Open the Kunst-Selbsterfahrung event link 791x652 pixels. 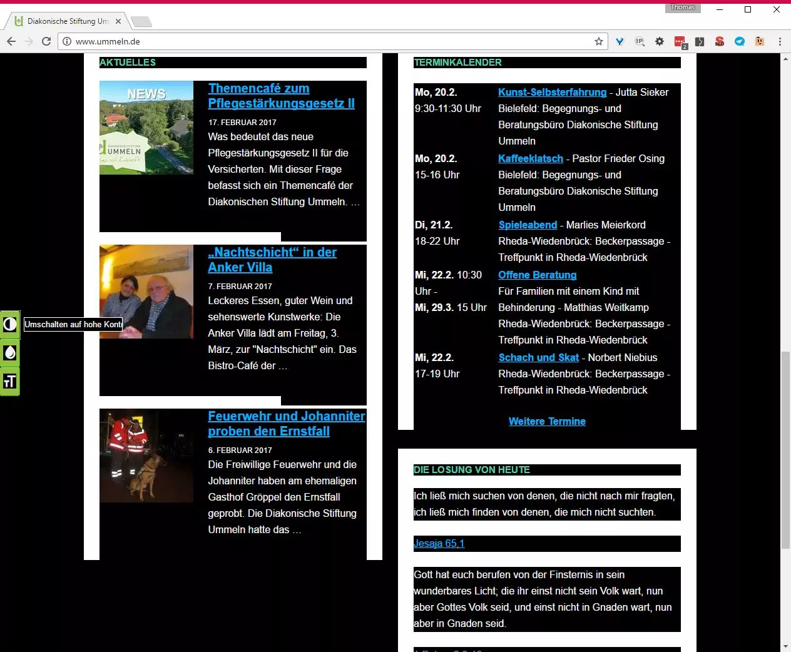click(x=553, y=92)
